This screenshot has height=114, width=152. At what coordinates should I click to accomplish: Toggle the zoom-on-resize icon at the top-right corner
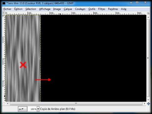coord(148,13)
